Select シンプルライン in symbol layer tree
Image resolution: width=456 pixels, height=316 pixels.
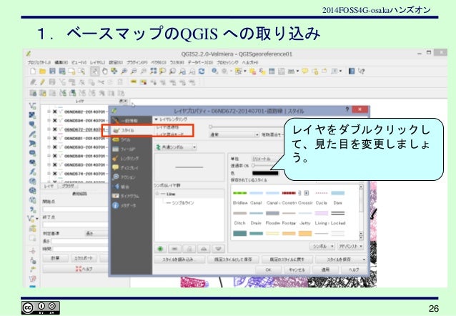click(183, 203)
